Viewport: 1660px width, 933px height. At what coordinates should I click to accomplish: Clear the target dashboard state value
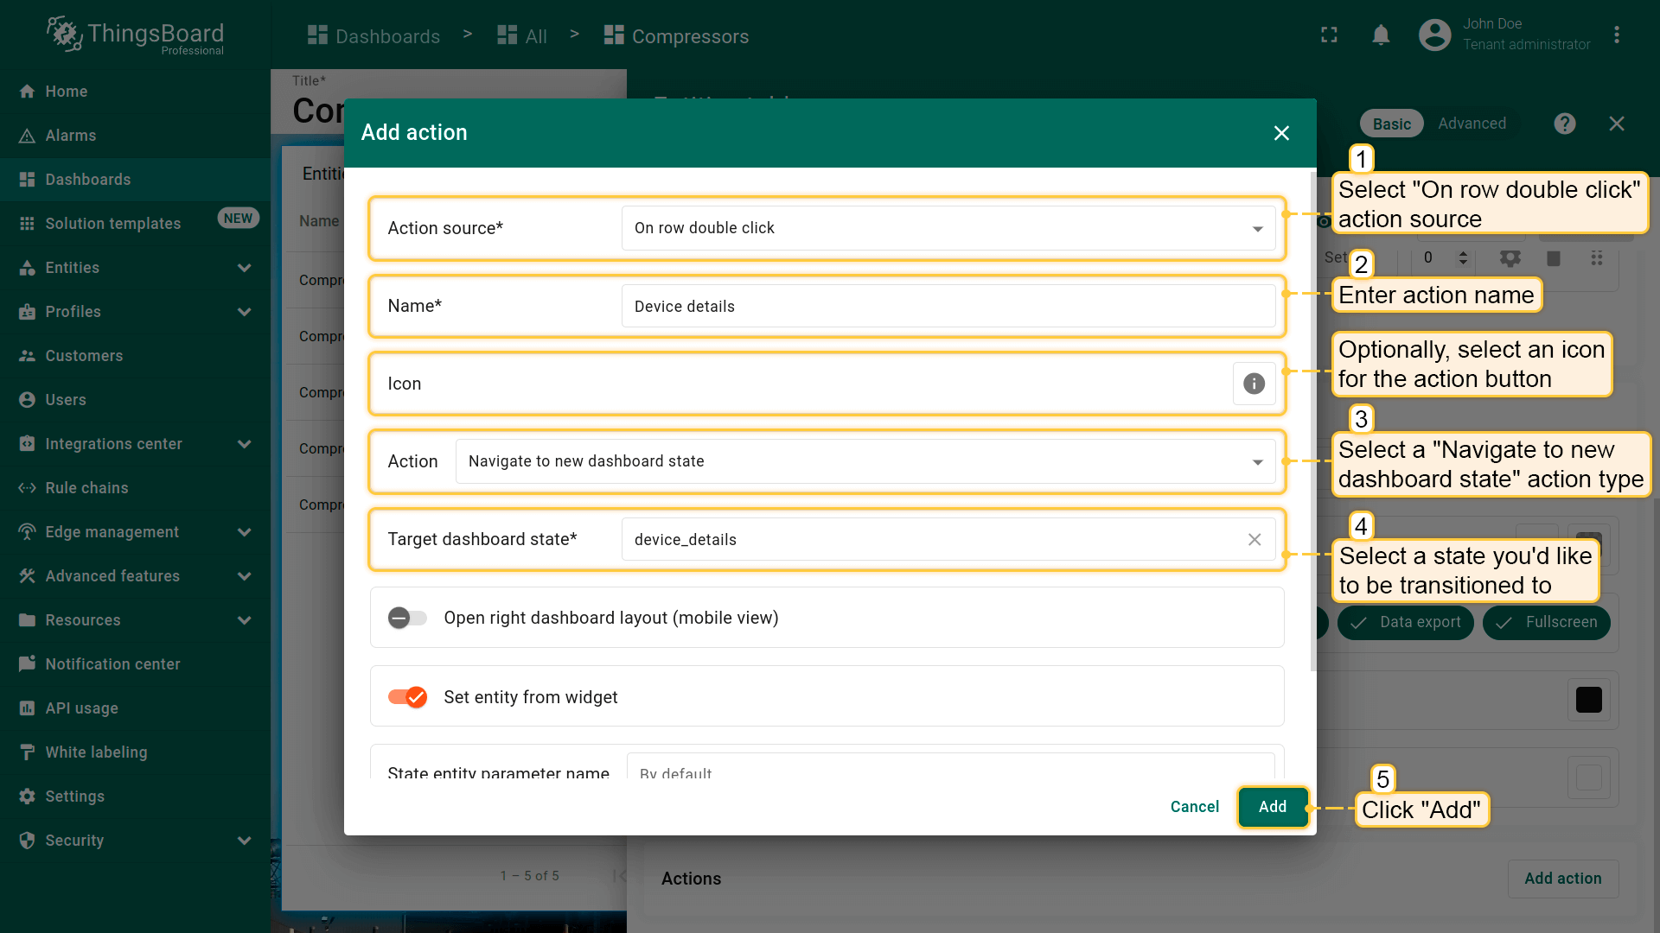click(1254, 539)
